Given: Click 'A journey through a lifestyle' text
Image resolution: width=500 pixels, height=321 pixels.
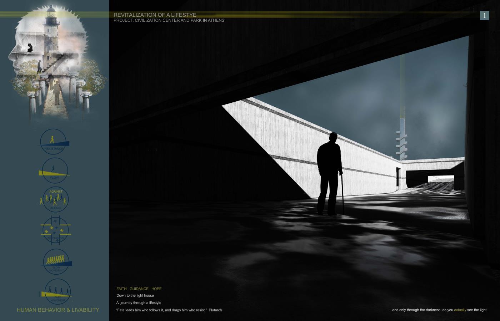Looking at the screenshot, I should (139, 303).
